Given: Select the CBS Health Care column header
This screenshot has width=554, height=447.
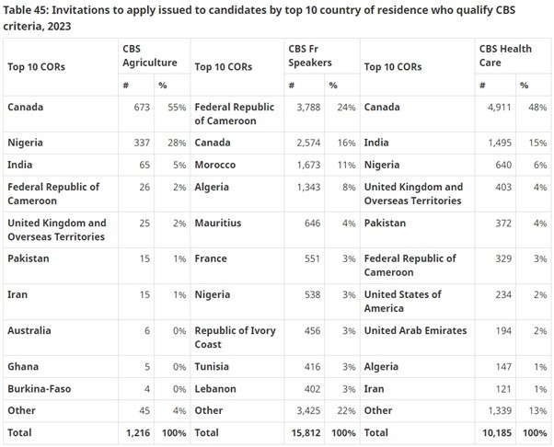Looking at the screenshot, I should click(505, 56).
